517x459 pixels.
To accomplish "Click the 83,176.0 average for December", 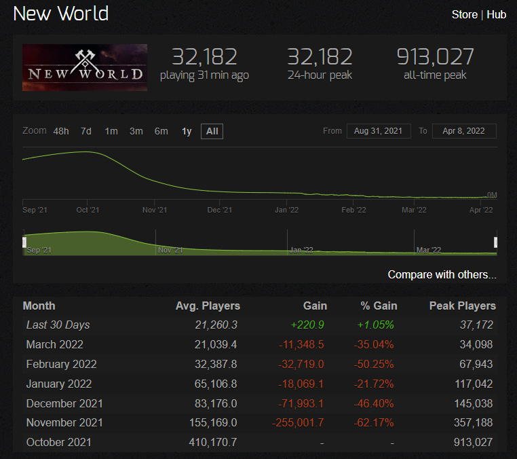I will click(216, 403).
